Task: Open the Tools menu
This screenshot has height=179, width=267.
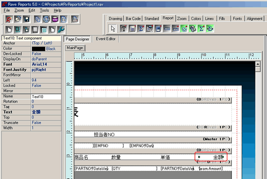Action: (44, 10)
